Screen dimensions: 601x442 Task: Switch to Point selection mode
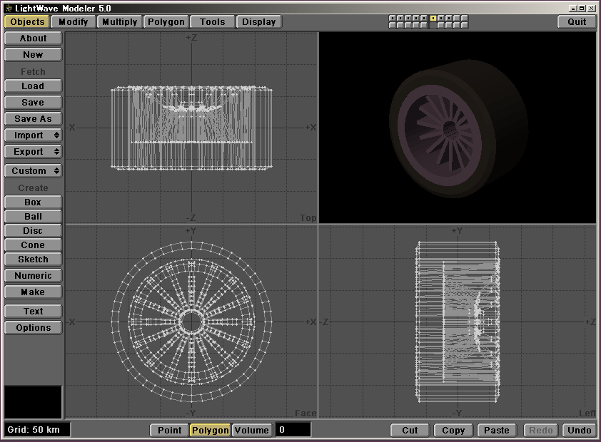coord(169,430)
